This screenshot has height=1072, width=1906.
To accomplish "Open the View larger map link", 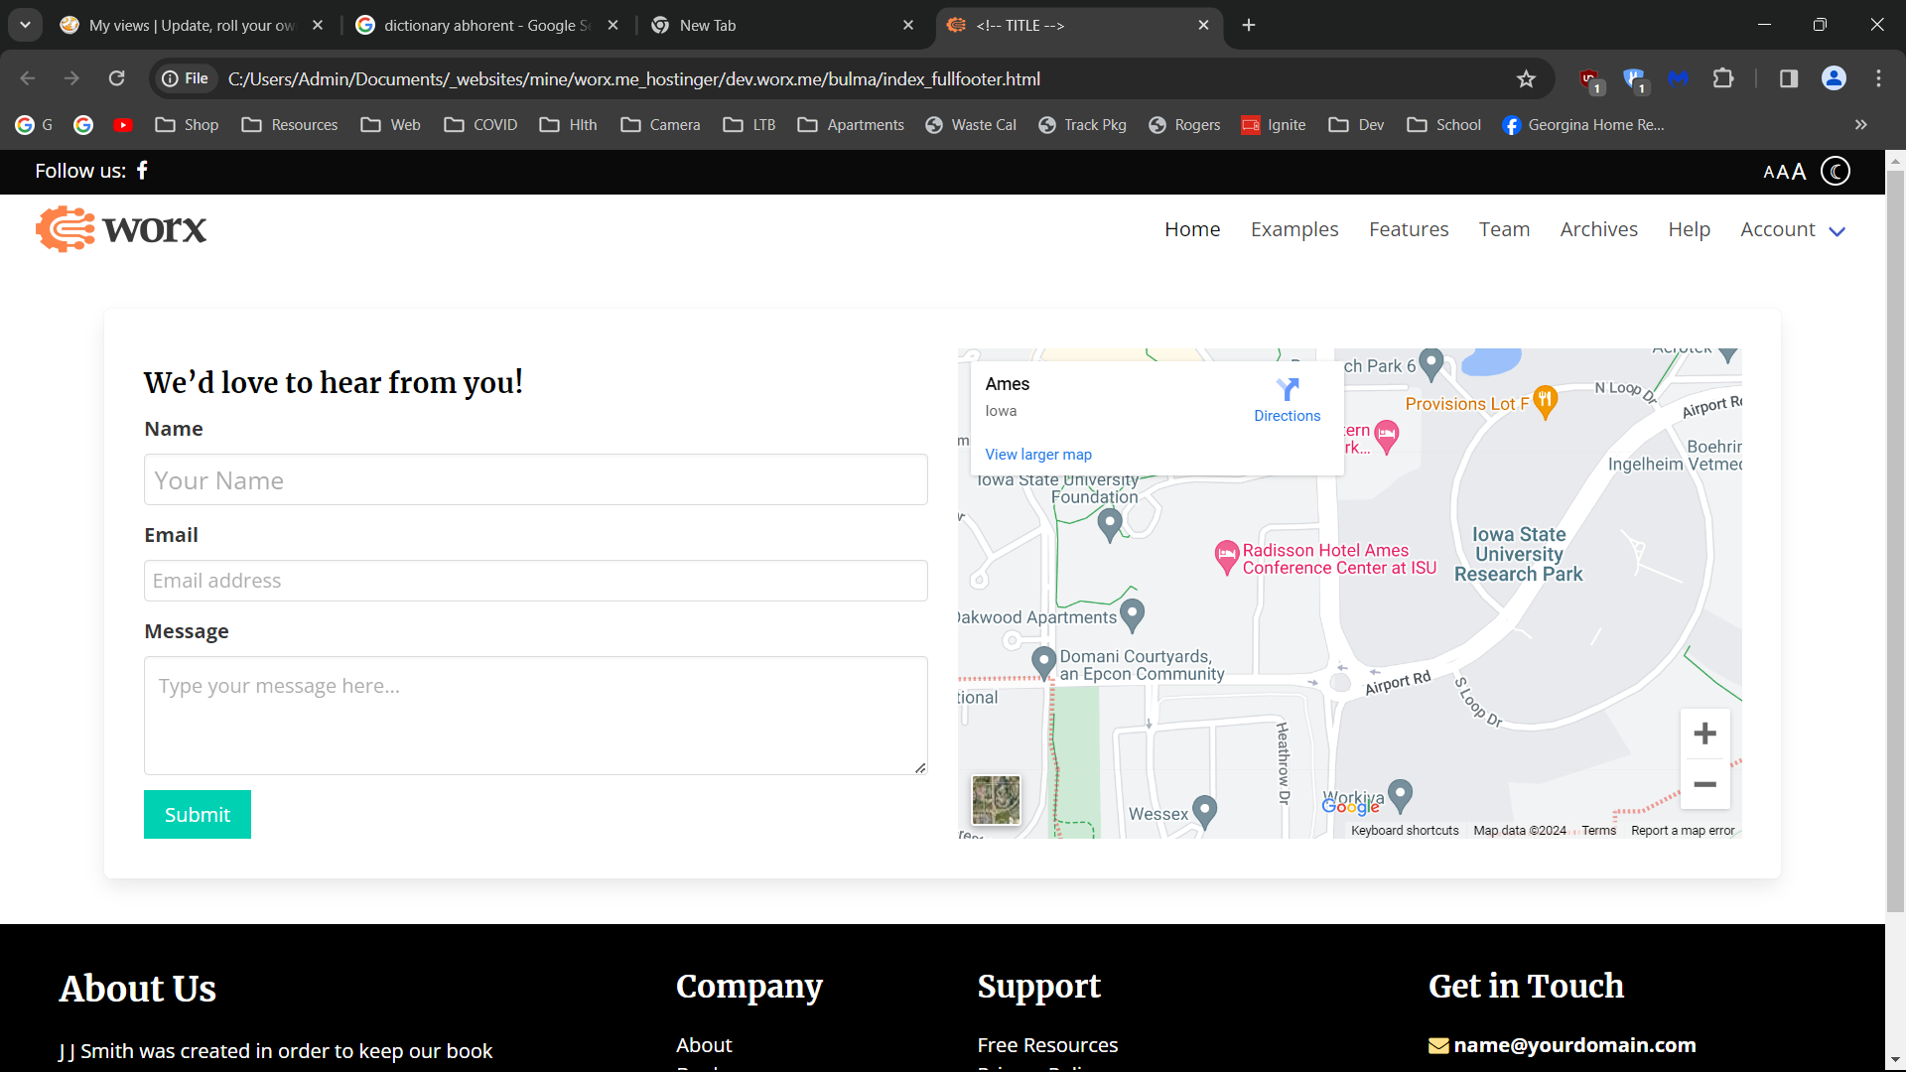I will tap(1037, 455).
